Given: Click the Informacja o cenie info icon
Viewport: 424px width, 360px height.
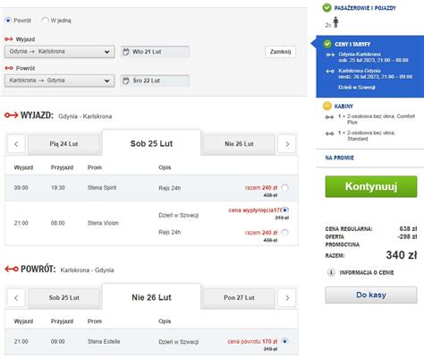Looking at the screenshot, I should (331, 272).
